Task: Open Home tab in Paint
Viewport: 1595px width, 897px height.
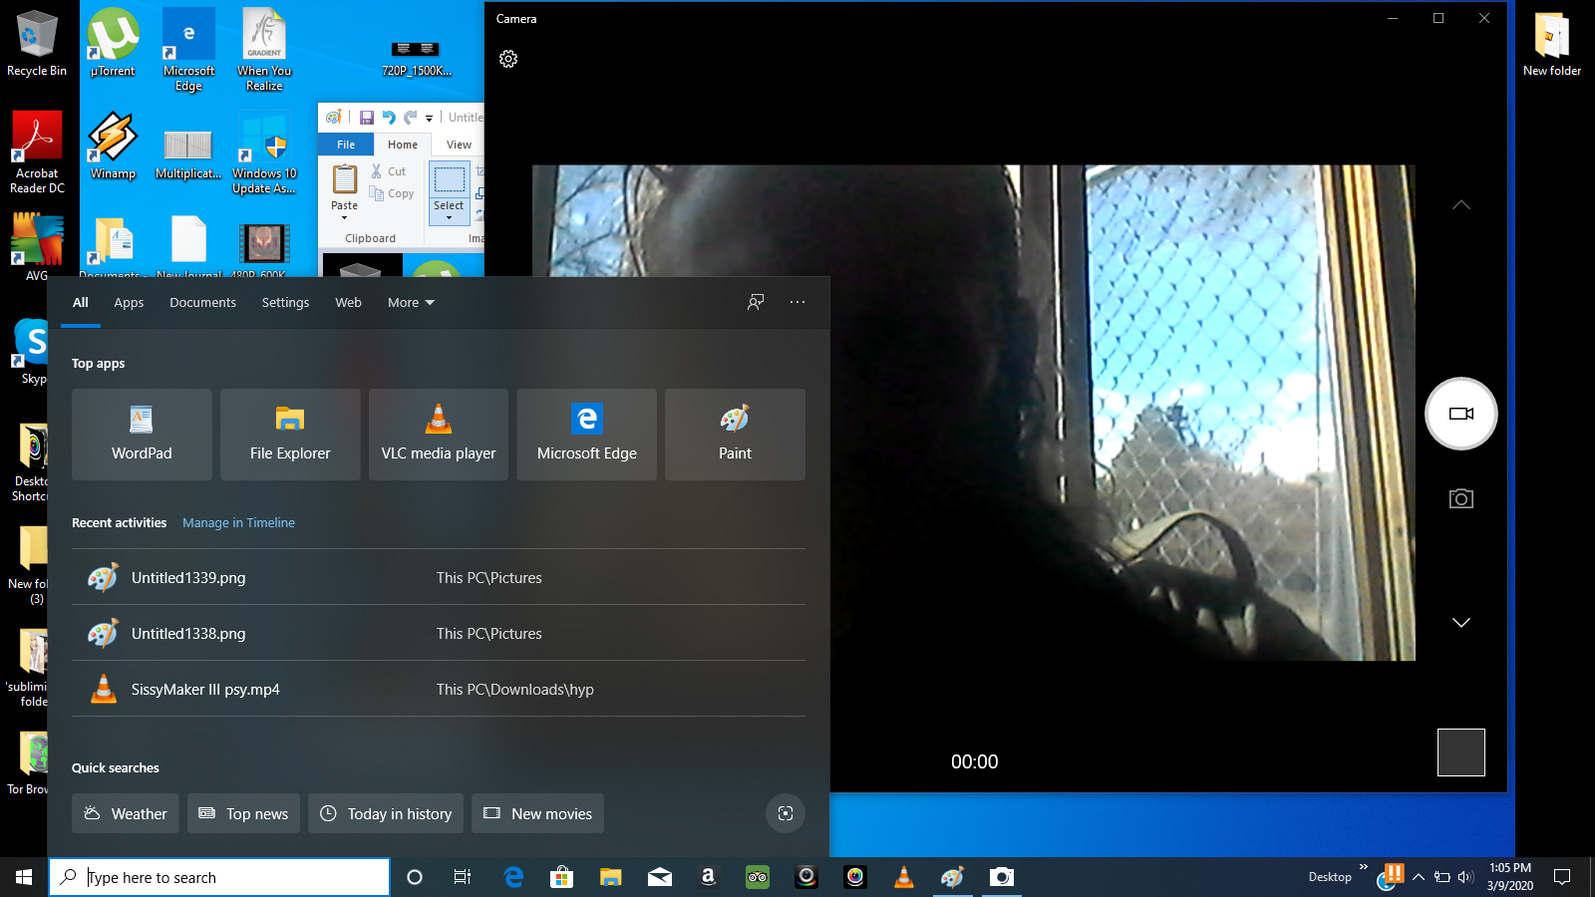Action: pos(403,145)
